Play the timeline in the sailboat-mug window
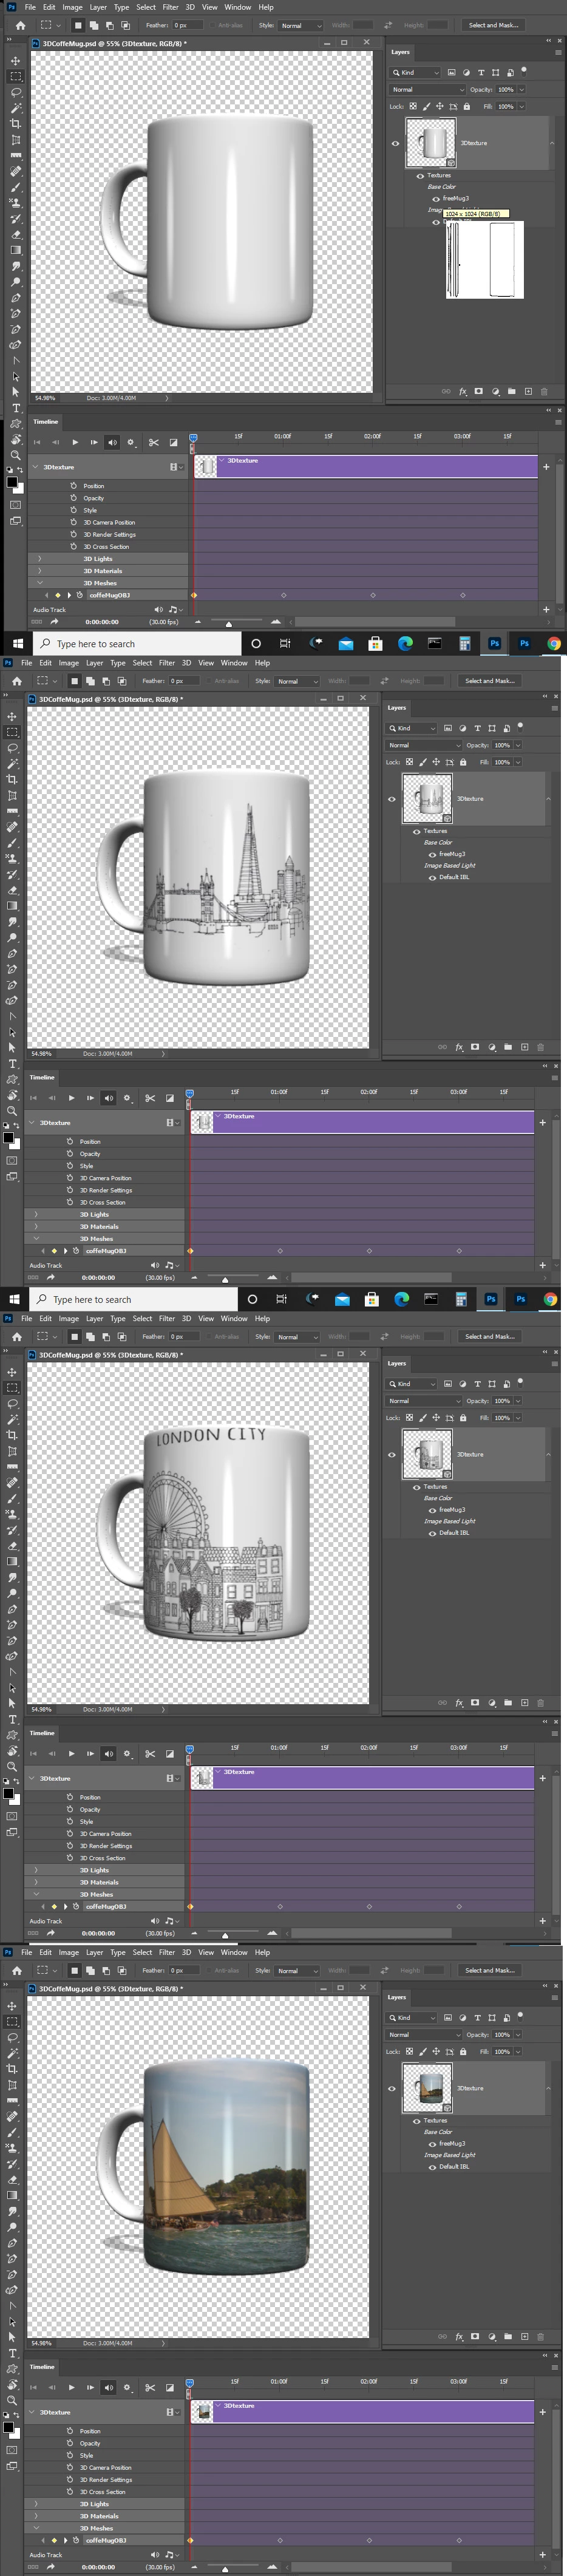Viewport: 567px width, 2576px height. (71, 2388)
